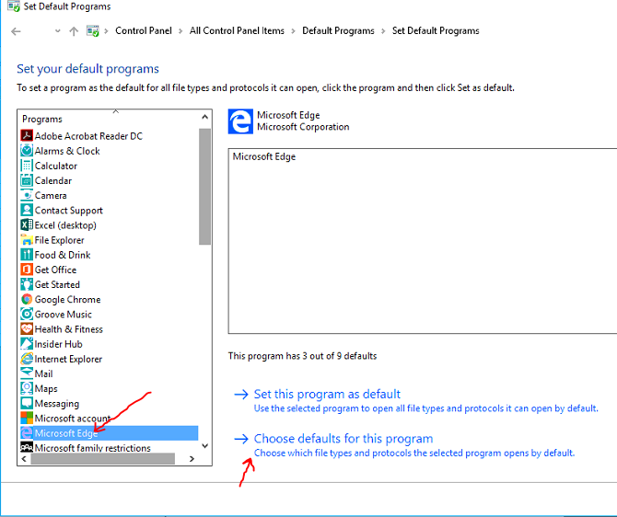Screen dimensions: 617x517
Task: Expand the chevron after Default Programs breadcrumb
Action: point(383,31)
